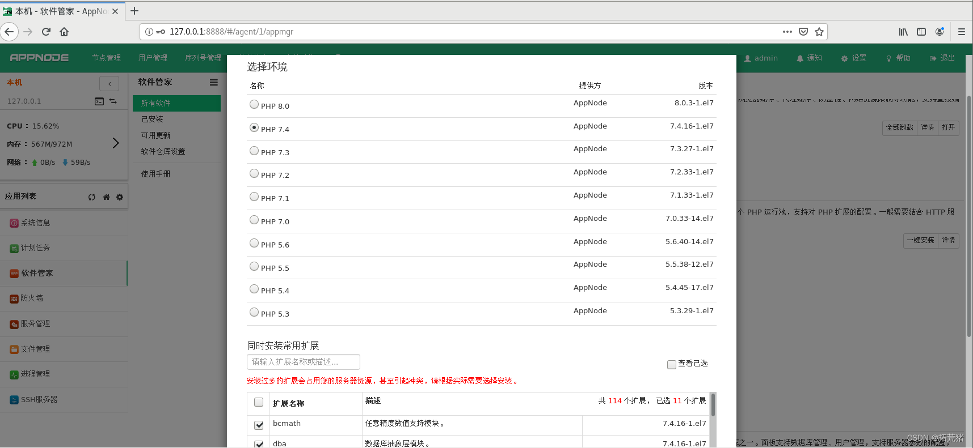Viewport: 973px width, 448px height.
Task: Click the home icon in the 应用列表 header
Action: (106, 197)
